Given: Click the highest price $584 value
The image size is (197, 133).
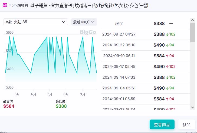Looking at the screenshot, I should (9, 106).
